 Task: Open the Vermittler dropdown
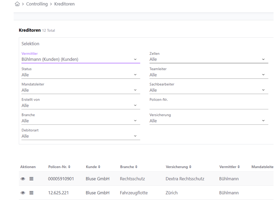(x=81, y=59)
